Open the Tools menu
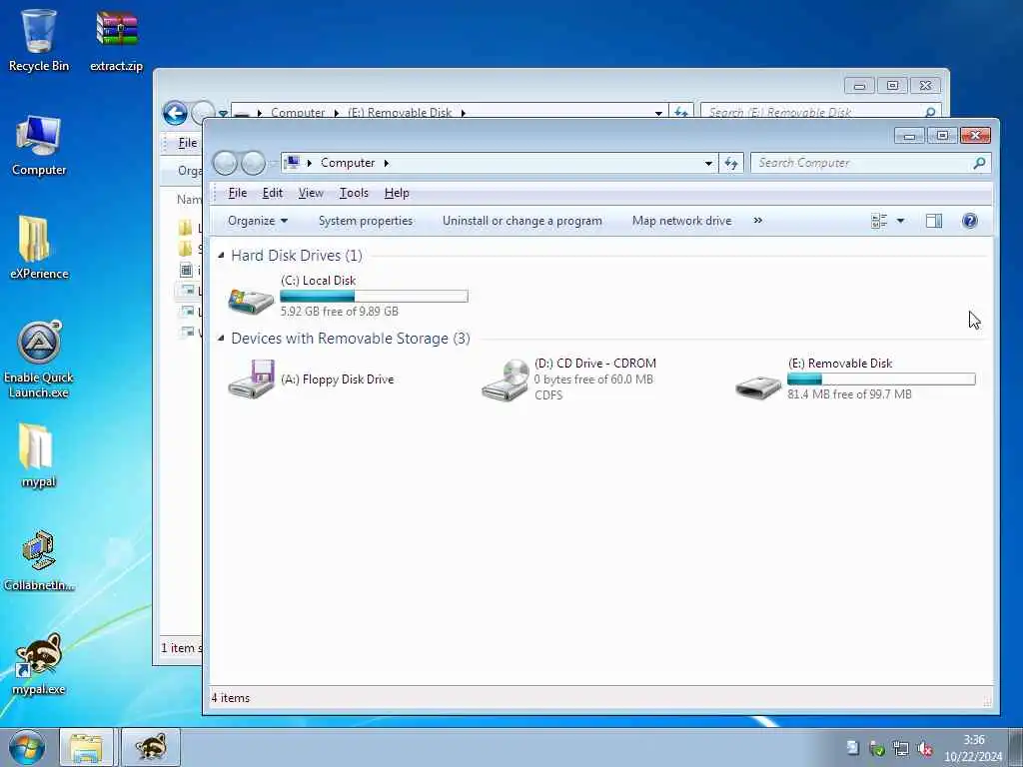This screenshot has height=767, width=1023. [354, 193]
